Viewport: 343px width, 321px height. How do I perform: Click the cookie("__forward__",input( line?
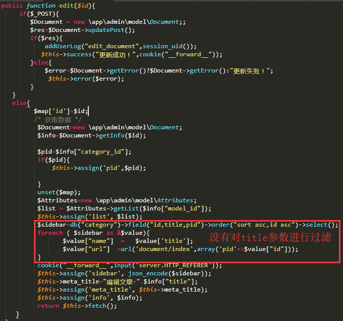129,265
